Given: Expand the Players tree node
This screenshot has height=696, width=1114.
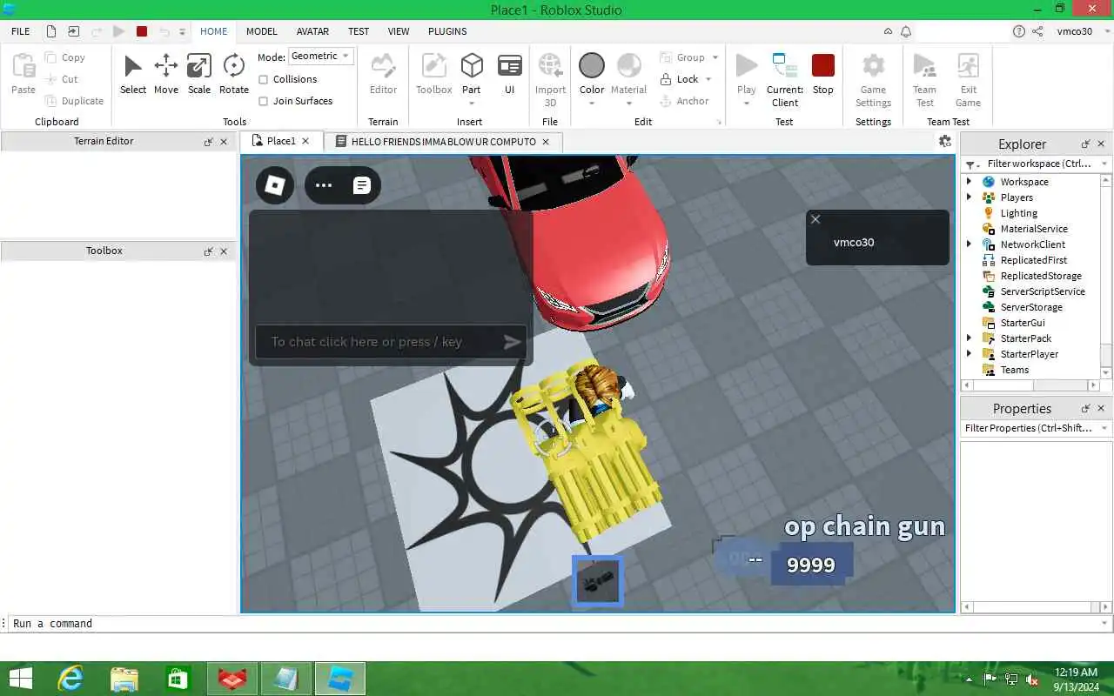Looking at the screenshot, I should [x=969, y=197].
